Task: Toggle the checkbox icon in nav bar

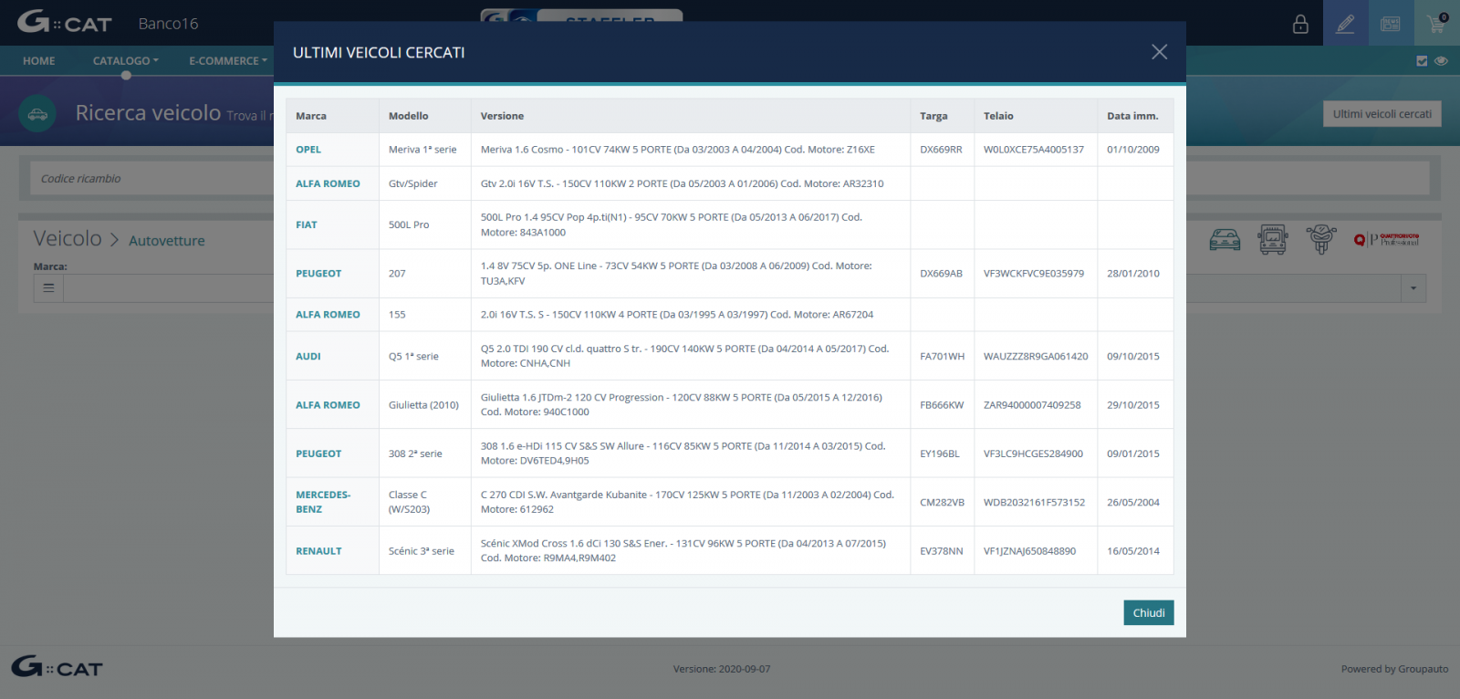Action: pos(1422,61)
